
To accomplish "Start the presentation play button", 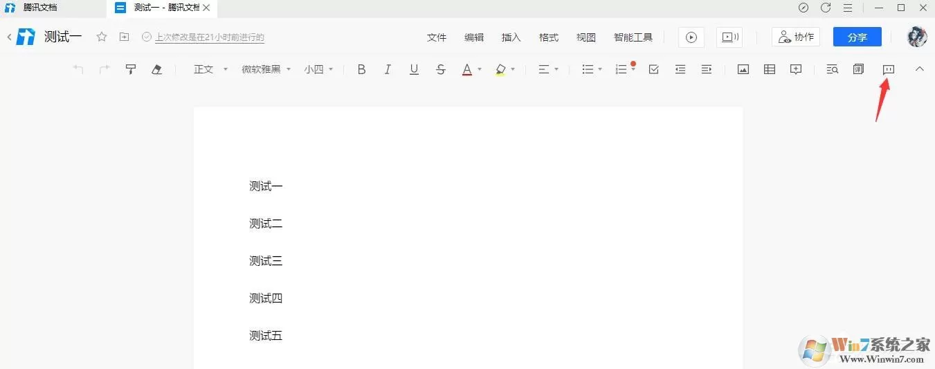I will [x=691, y=37].
